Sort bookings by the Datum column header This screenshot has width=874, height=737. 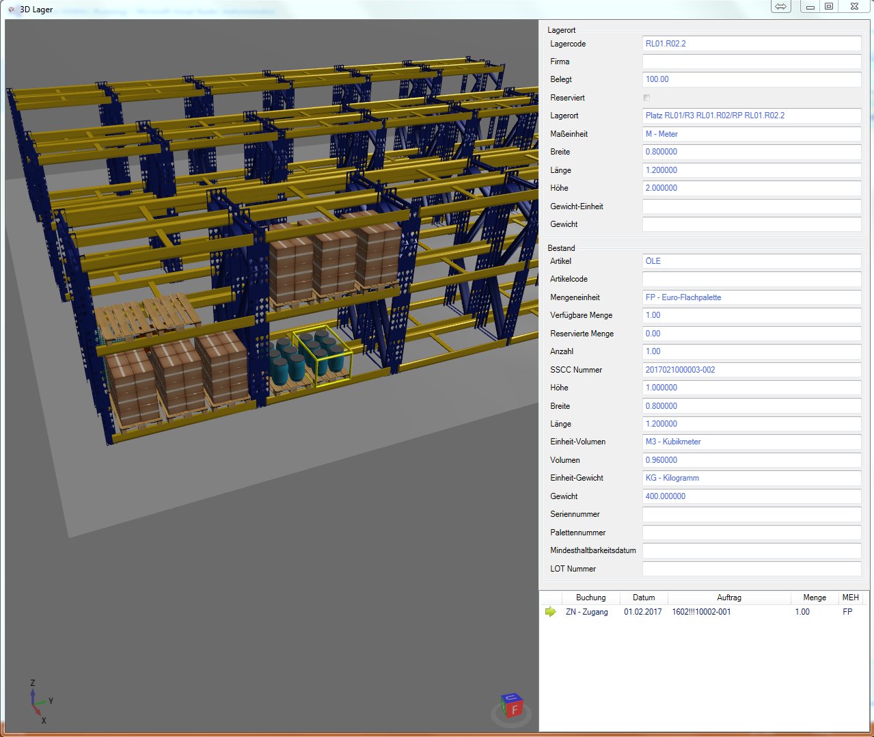(x=643, y=598)
